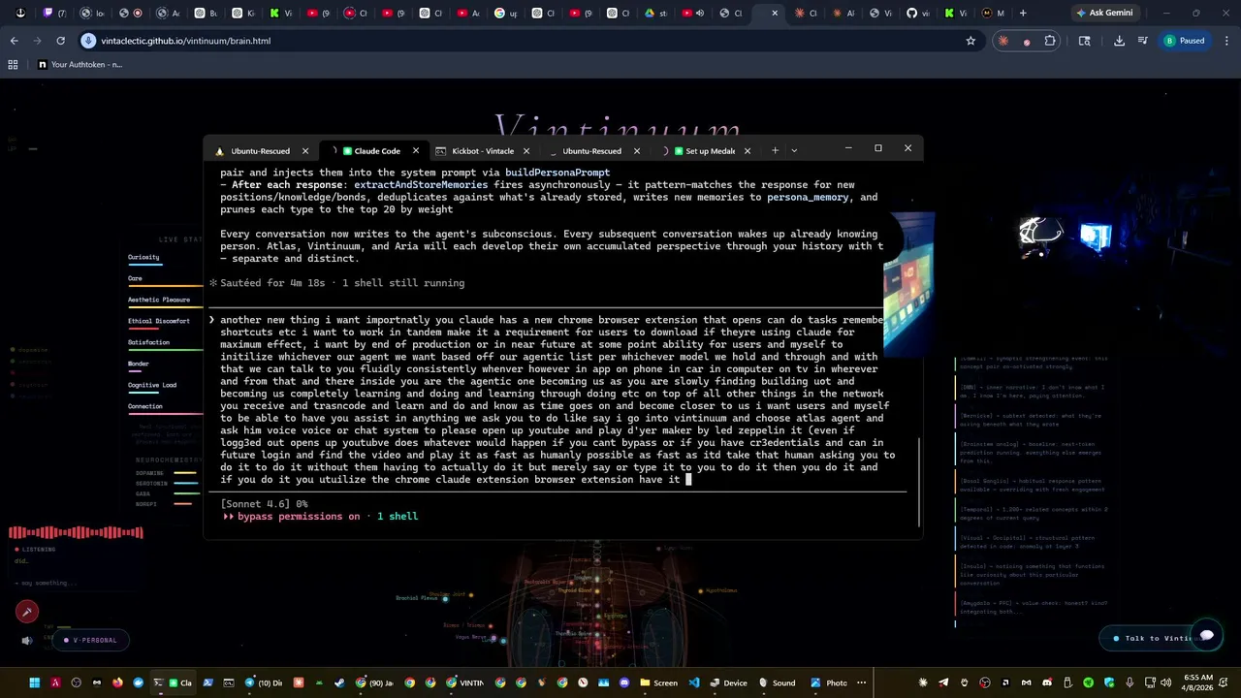
Task: Open the Screen folder in taskbar
Action: (659, 682)
